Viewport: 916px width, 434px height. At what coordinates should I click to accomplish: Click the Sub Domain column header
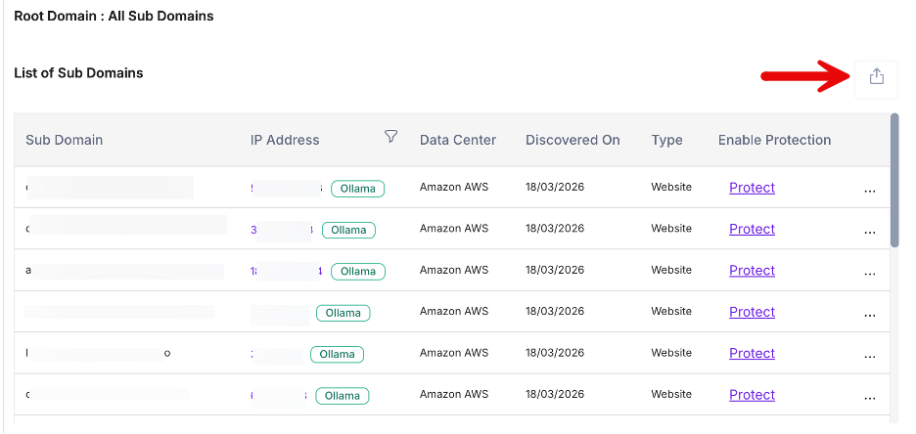click(x=65, y=140)
